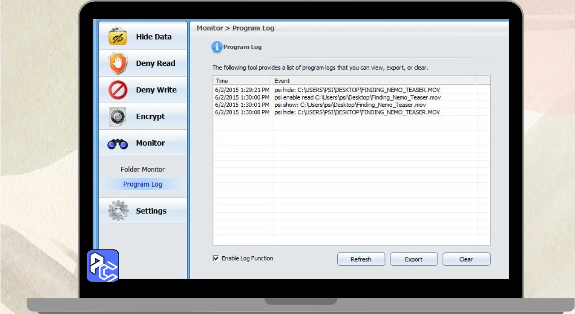Select the 1:30:00 PM log entry
Viewport: 575px width, 314px height.
tap(351, 97)
